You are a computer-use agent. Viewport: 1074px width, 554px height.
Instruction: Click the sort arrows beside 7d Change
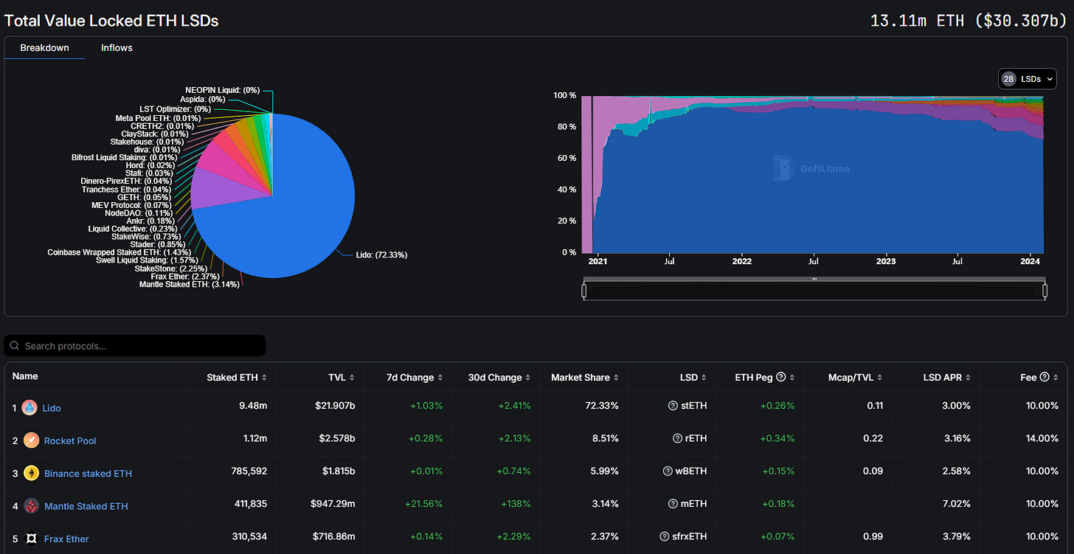[440, 378]
